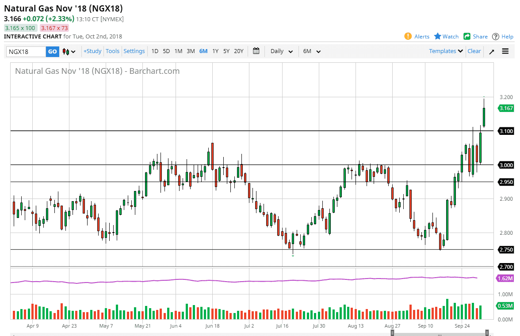Image resolution: width=520 pixels, height=336 pixels.
Task: Click the 2.700 horizontal line label
Action: point(506,267)
